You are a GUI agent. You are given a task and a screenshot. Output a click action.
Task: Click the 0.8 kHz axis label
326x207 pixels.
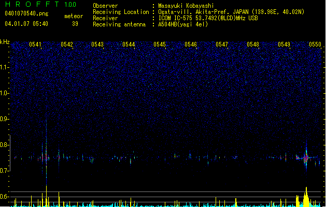click(x=5, y=145)
